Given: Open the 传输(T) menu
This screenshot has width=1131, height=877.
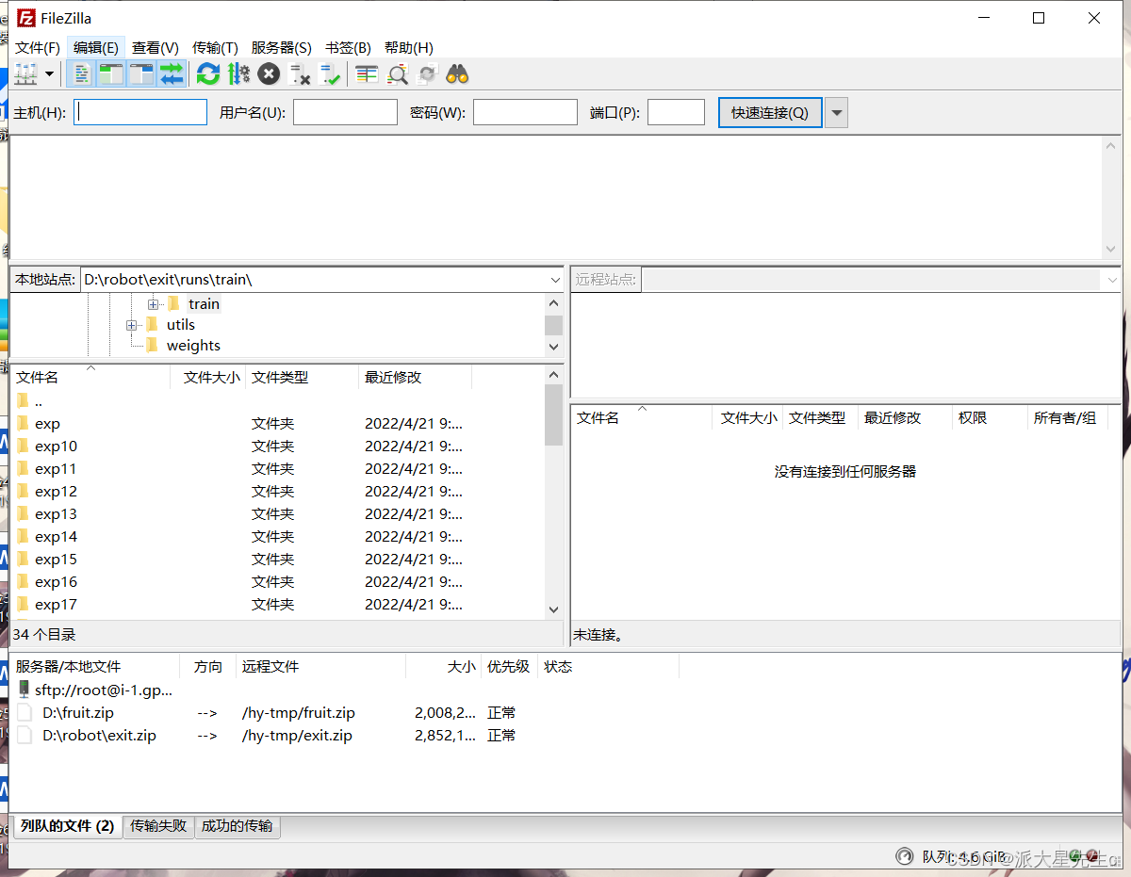Looking at the screenshot, I should 215,47.
